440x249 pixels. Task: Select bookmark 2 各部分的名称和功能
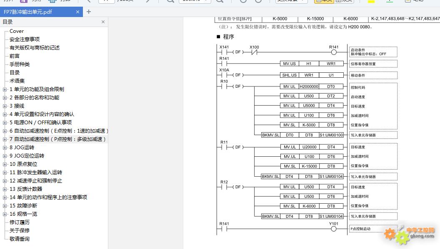[x=34, y=97]
